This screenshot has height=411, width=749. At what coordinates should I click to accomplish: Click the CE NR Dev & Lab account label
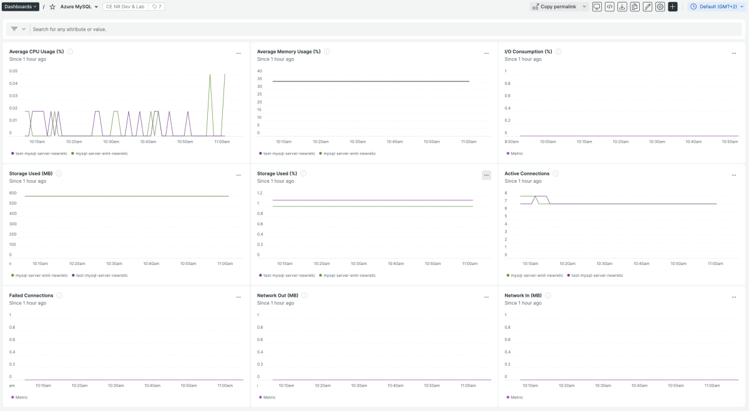[125, 7]
